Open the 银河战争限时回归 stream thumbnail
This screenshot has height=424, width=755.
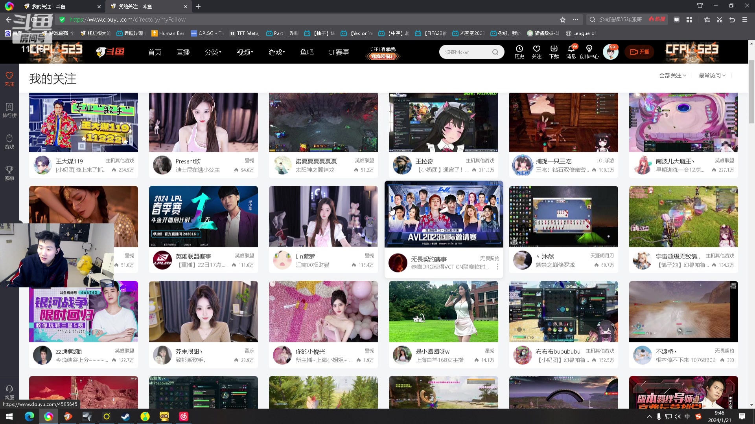83,311
